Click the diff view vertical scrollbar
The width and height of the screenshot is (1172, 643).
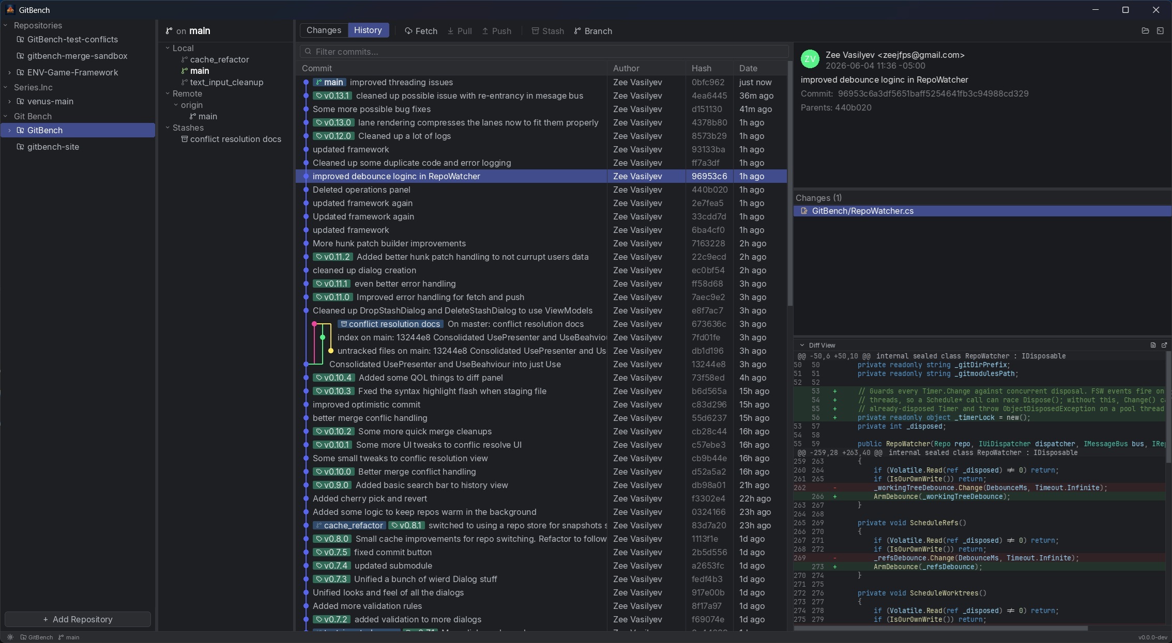(1168, 408)
